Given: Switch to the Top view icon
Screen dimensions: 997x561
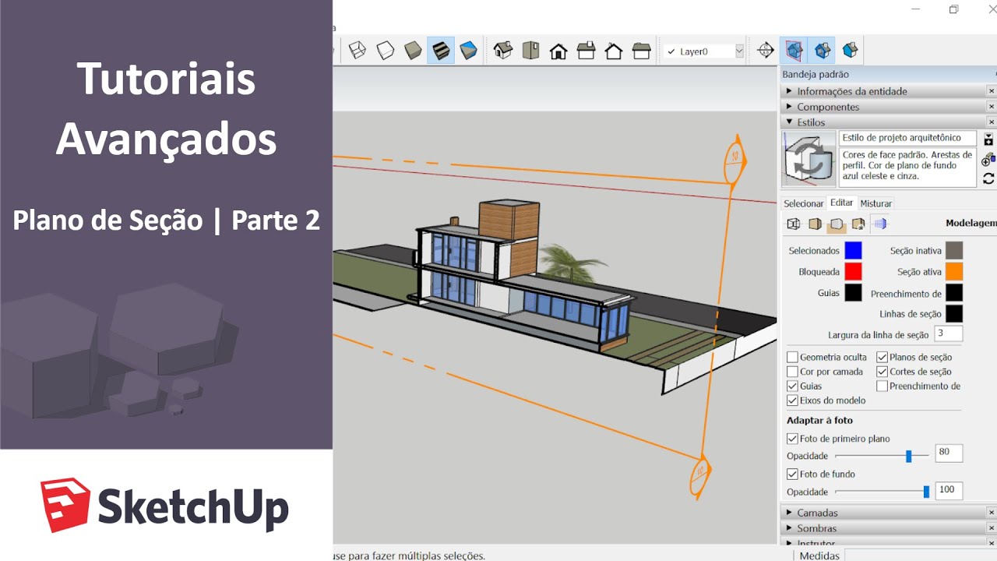Looking at the screenshot, I should pos(530,51).
